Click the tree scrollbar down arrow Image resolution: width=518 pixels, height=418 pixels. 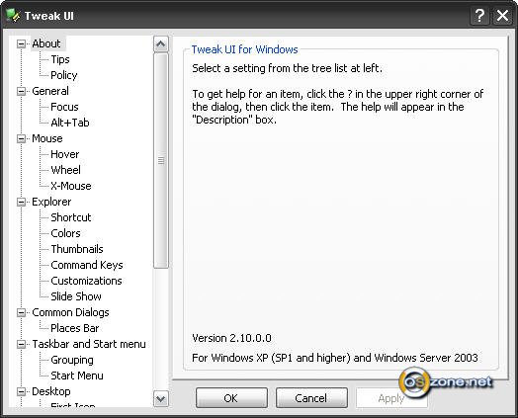[x=161, y=399]
